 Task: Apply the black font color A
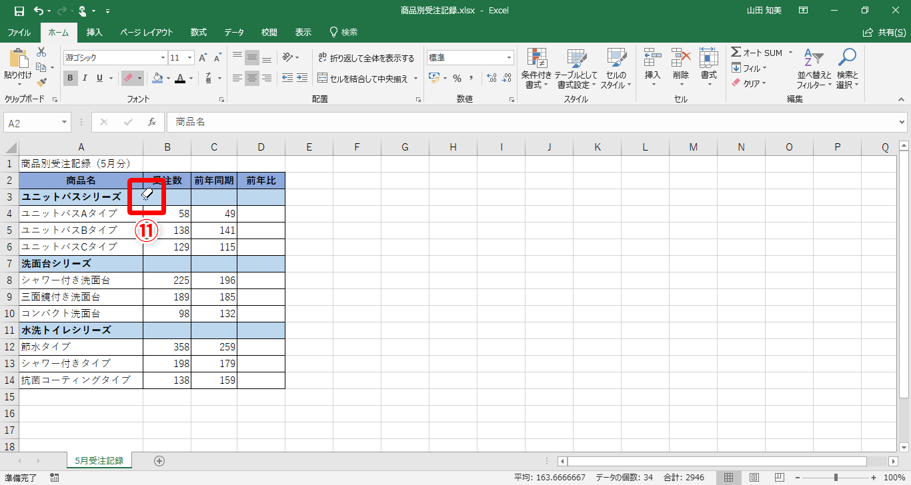click(179, 78)
